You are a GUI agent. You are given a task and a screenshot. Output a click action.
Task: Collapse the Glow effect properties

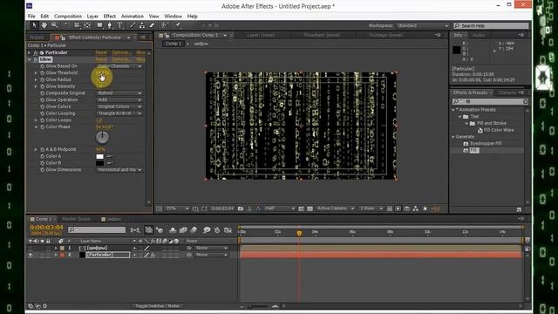click(x=30, y=59)
